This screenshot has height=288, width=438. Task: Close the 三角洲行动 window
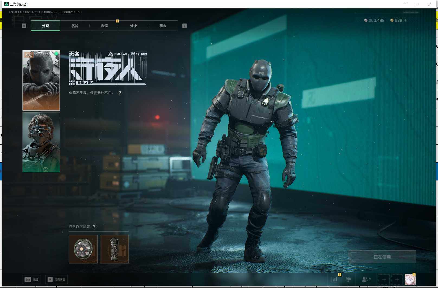click(x=430, y=4)
